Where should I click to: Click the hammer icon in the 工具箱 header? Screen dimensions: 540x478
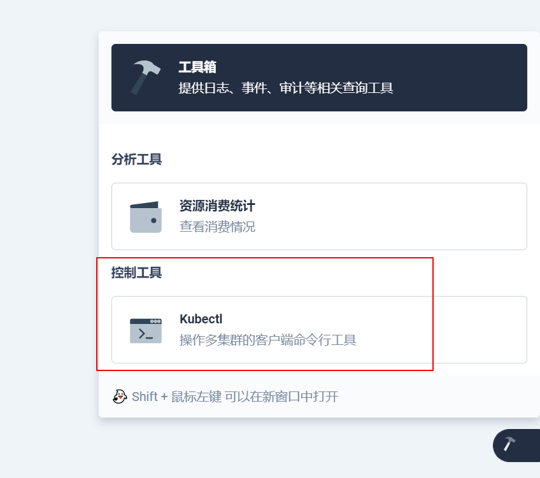(146, 78)
